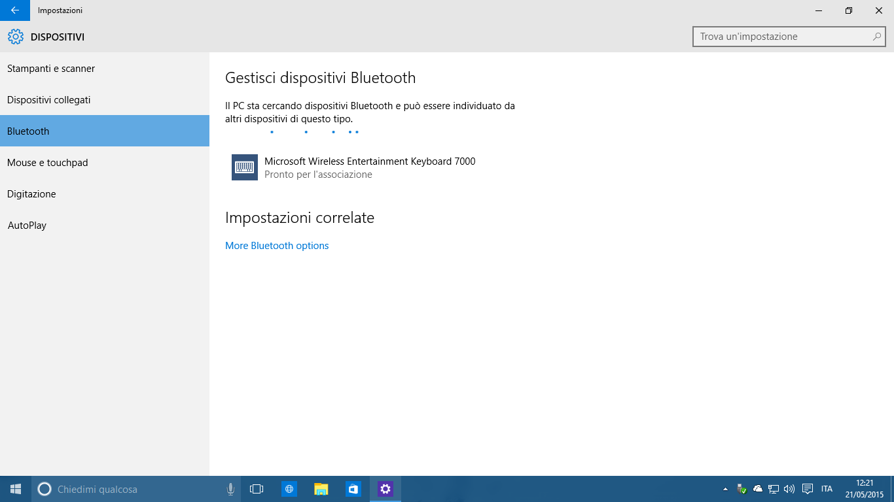Click the search magnifier icon

tap(877, 37)
